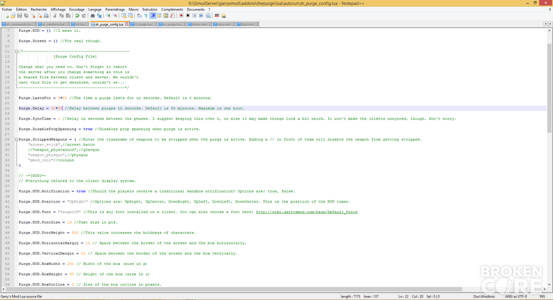Click the vertical scrollbar thumb
The width and height of the screenshot is (553, 300).
coord(549,88)
